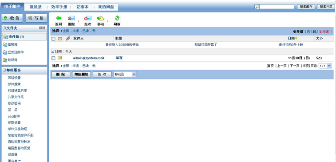Switch to the 通讯录 tab
336x162 pixels.
click(x=36, y=7)
